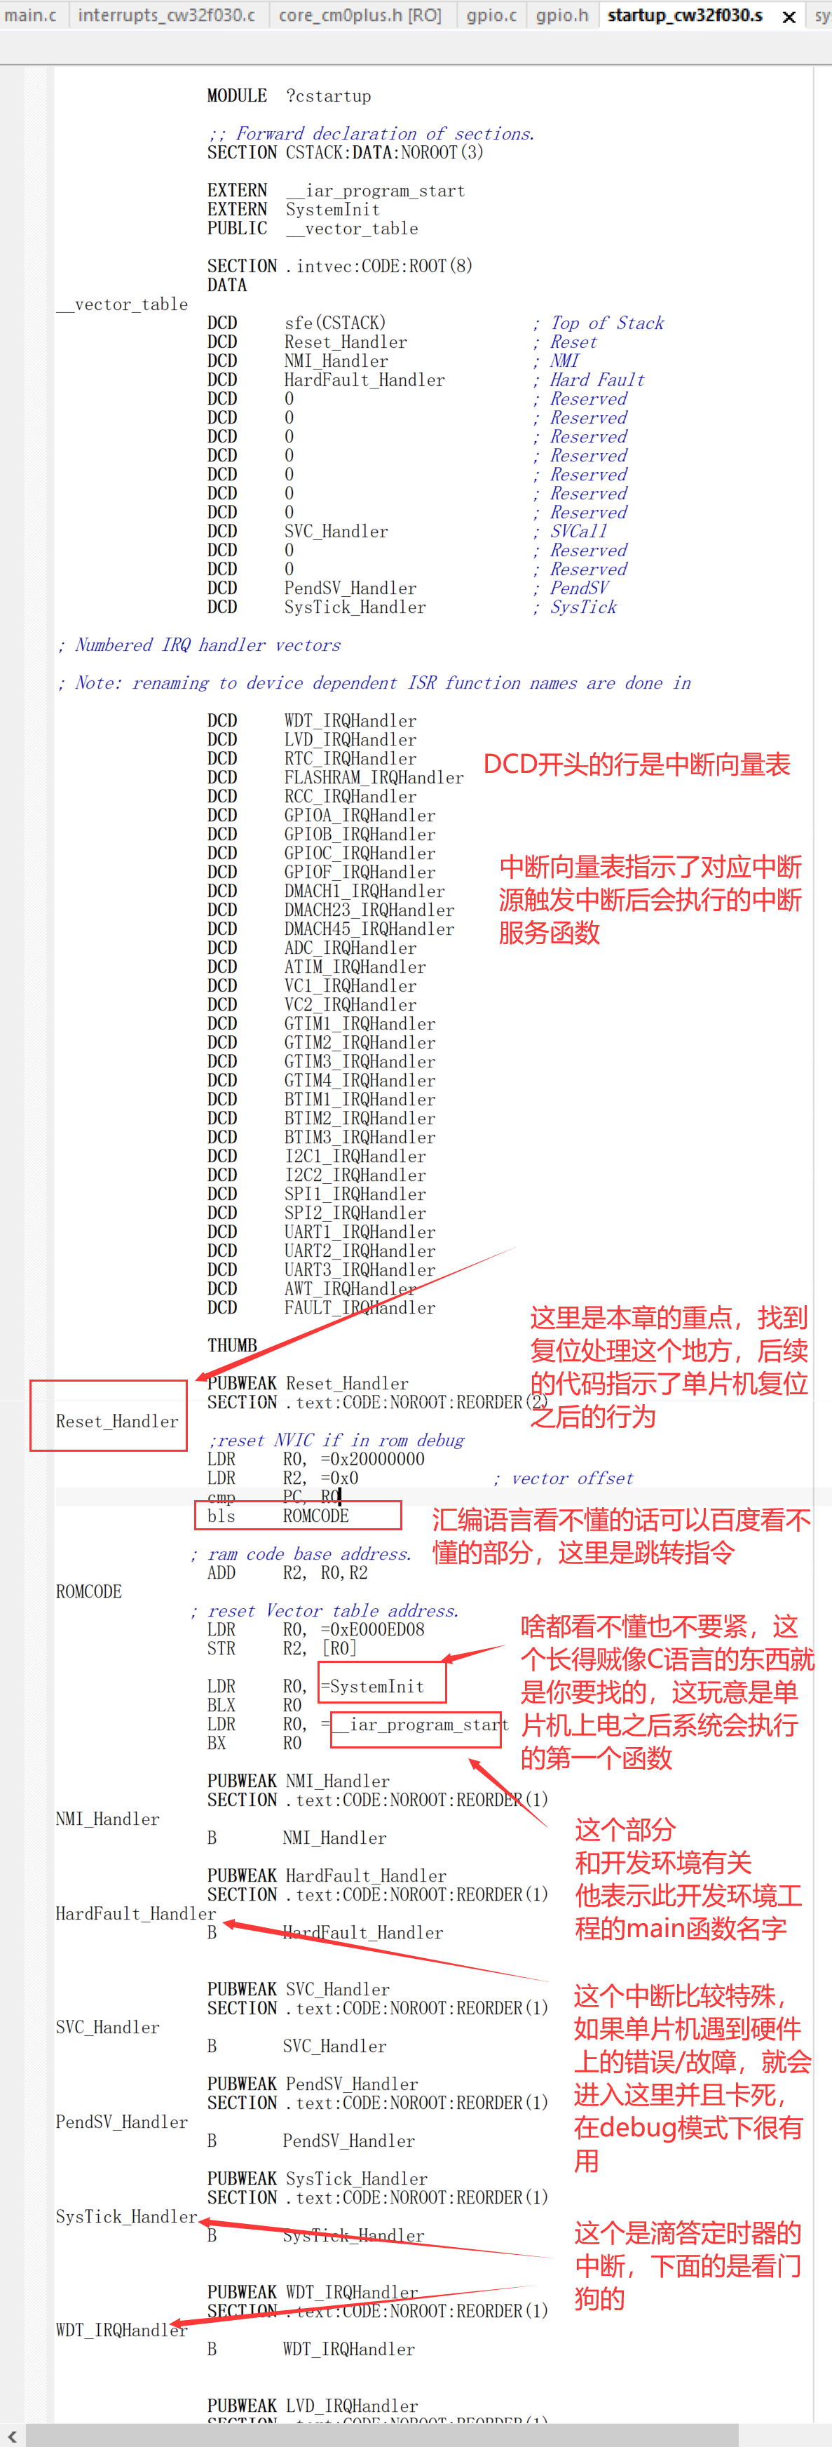Place cursor on __iar_program_start in LDR line
832x2447 pixels.
click(419, 1723)
